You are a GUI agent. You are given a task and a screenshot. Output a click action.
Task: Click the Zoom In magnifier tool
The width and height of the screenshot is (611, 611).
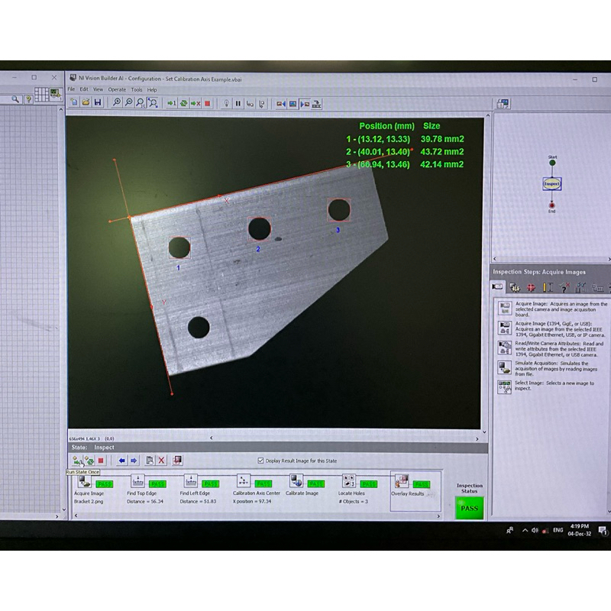[117, 102]
